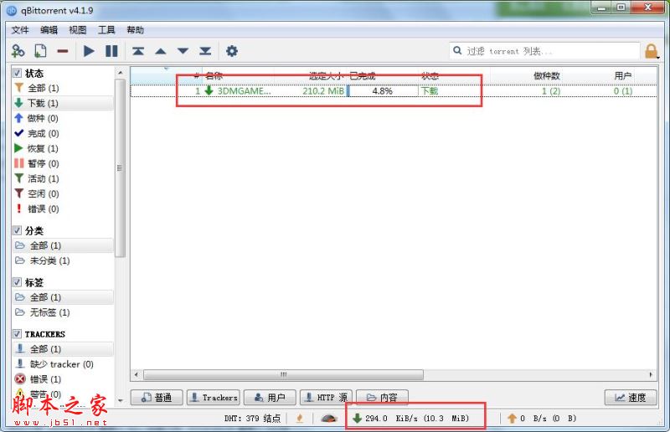Click the 0 (1) peers cell
Image resolution: width=670 pixels, height=432 pixels.
[x=623, y=91]
